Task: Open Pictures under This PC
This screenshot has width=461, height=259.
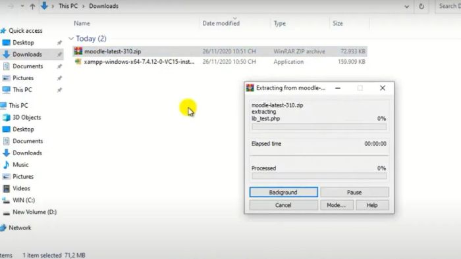Action: (x=23, y=177)
